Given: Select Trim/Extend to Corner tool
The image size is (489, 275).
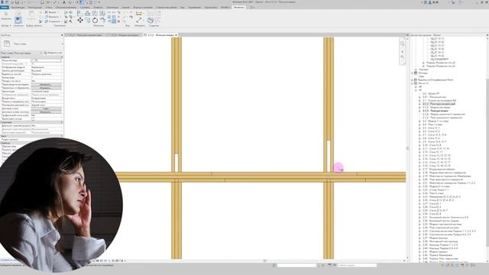Looking at the screenshot, I should pyautogui.click(x=102, y=21).
